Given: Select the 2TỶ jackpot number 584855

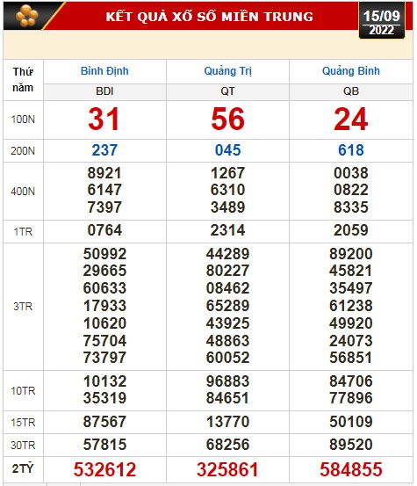Looking at the screenshot, I should 351,469.
